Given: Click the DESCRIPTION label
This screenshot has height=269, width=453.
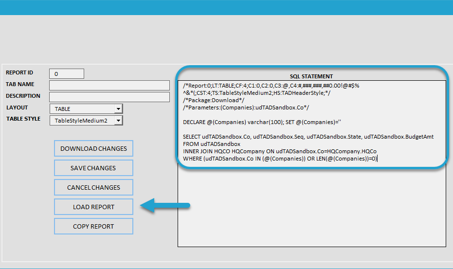Looking at the screenshot, I should [23, 96].
